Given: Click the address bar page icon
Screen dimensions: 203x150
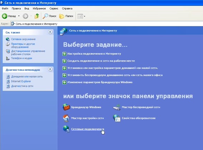Looking at the screenshot, I should click(x=13, y=24).
